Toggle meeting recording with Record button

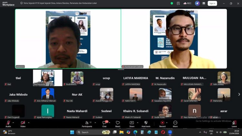click(162, 123)
